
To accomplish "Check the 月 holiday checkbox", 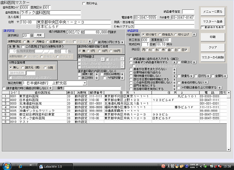I will tap(146, 50).
